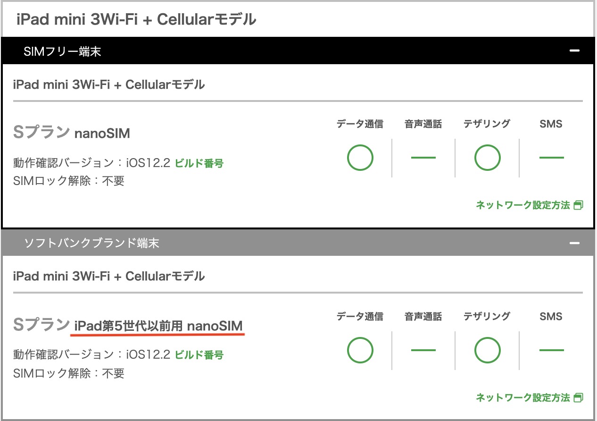Click テザリング circle icon in SIMフリー端末
The image size is (597, 421).
pyautogui.click(x=487, y=158)
